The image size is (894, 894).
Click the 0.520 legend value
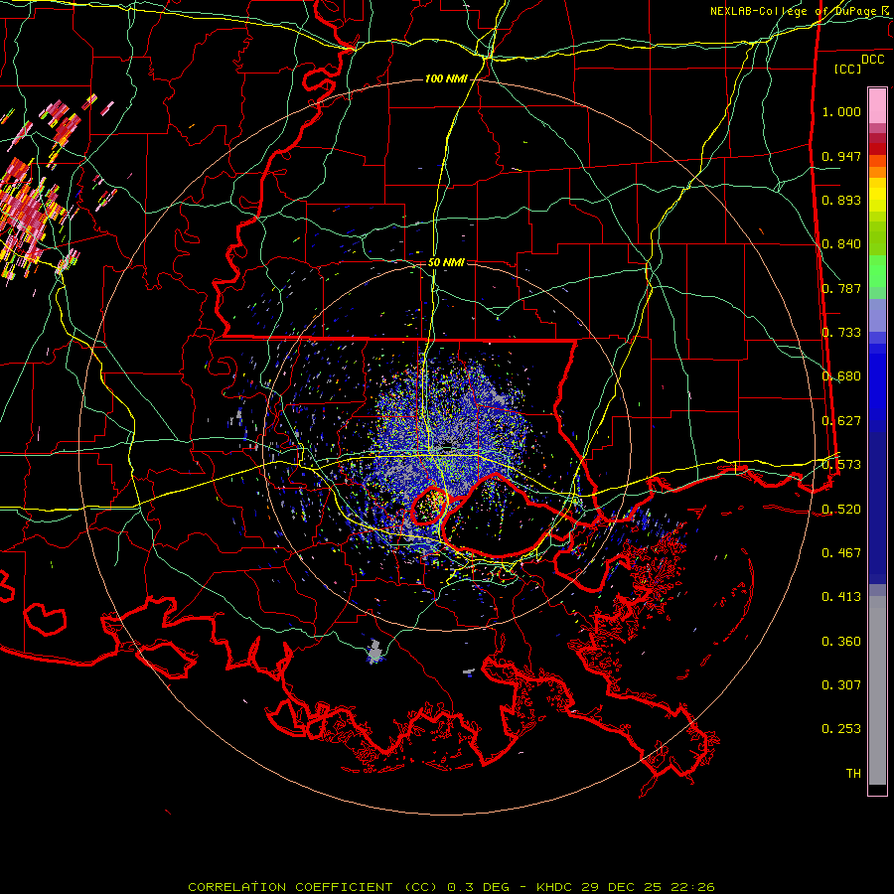tap(841, 510)
